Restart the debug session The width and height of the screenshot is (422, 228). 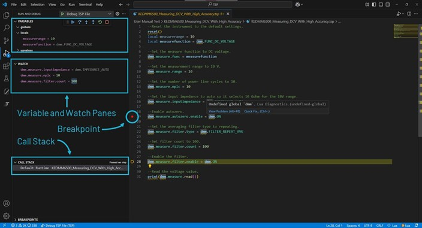[100, 22]
